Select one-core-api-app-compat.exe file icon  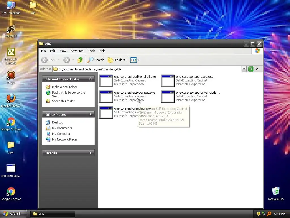(x=106, y=97)
